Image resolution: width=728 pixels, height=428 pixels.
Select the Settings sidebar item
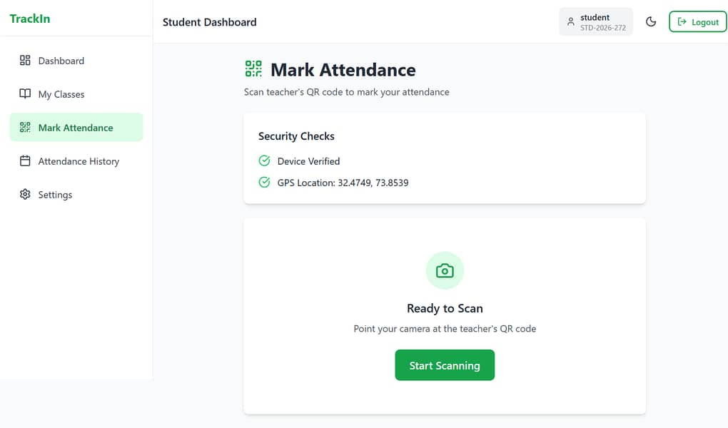[x=55, y=195]
